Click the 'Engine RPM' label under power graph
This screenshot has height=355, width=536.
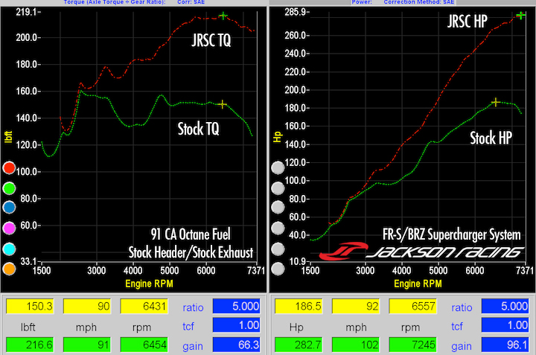coord(418,284)
